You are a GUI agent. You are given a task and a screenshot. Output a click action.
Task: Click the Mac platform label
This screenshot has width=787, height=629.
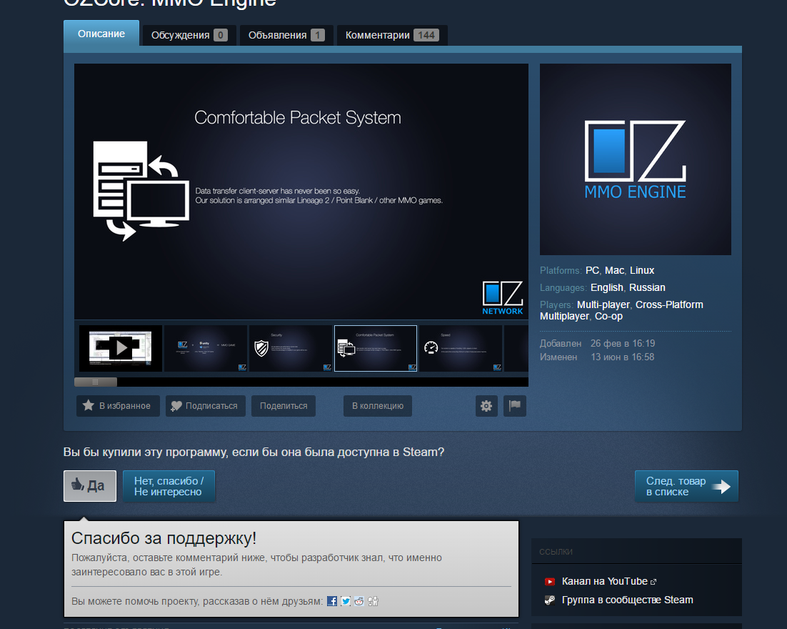tap(614, 270)
